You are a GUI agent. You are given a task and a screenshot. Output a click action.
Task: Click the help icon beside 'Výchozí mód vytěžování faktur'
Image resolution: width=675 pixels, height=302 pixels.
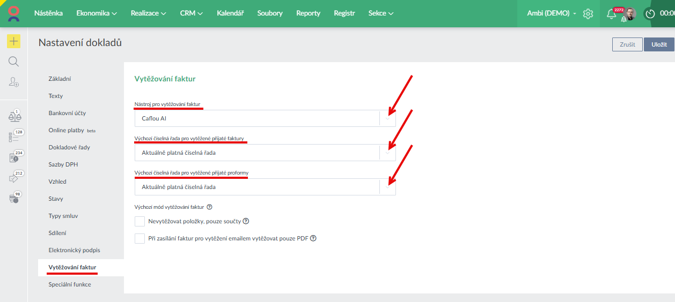click(210, 207)
